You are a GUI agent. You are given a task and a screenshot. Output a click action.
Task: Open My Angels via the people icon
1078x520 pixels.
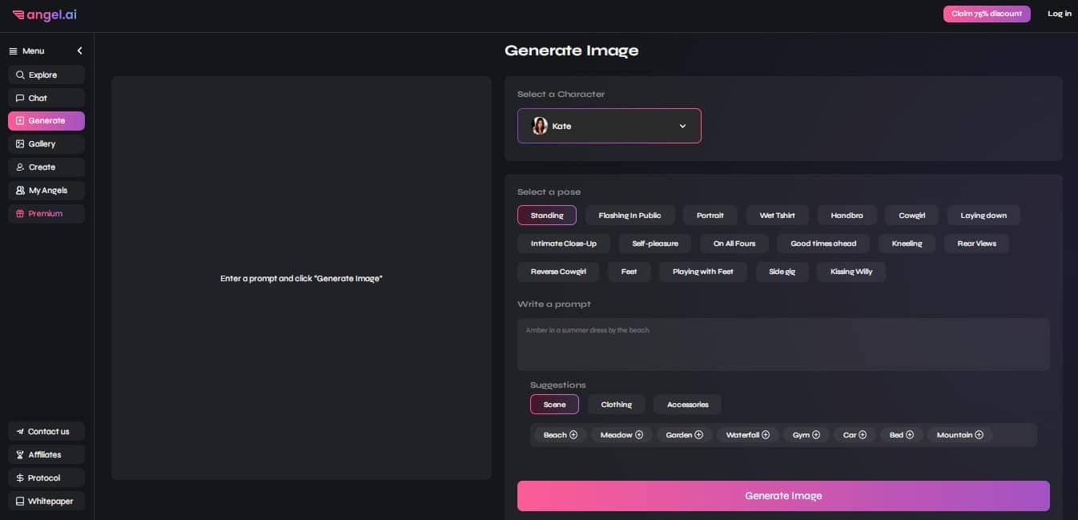20,191
